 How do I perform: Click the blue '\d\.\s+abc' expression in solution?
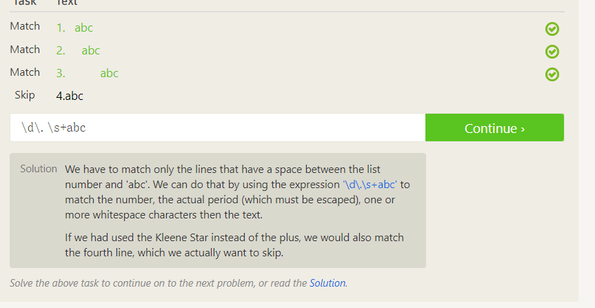[370, 185]
